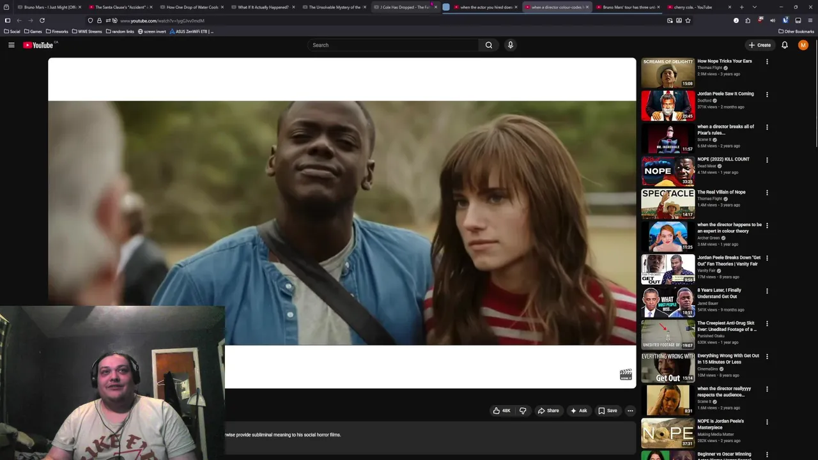
Task: Open the WWE Streams bookmarks folder
Action: pyautogui.click(x=88, y=31)
